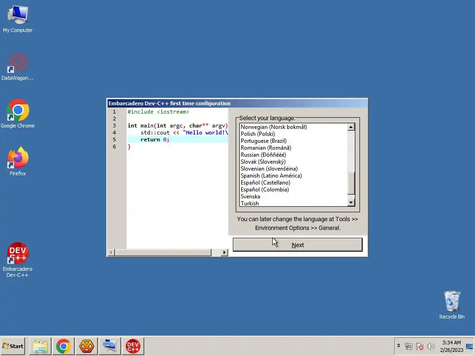Screen dimensions: 475x356
Task: Launch Firefox from the desktop
Action: (18, 161)
